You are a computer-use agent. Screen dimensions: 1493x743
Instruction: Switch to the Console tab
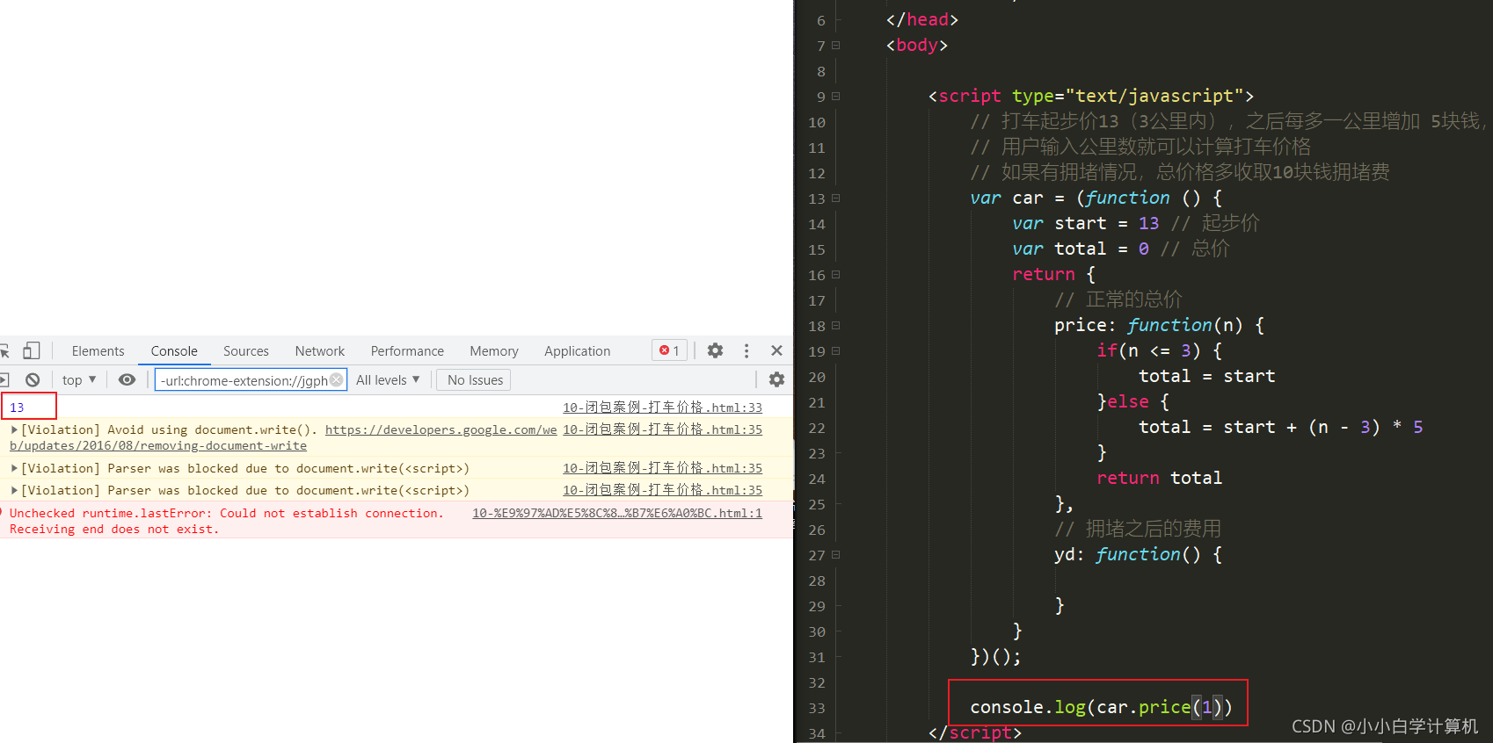click(174, 350)
